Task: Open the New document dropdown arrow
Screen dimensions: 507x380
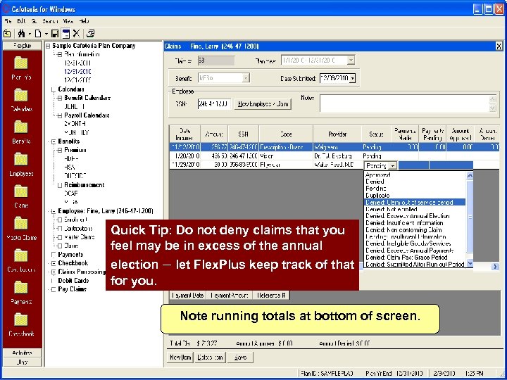Action: click(46, 34)
